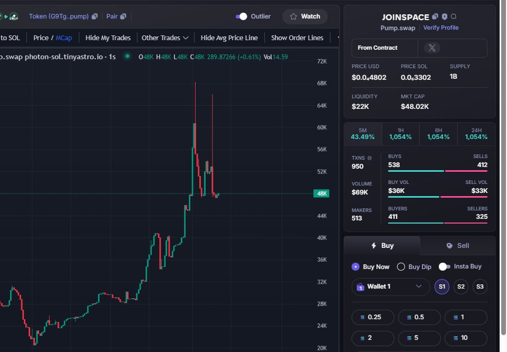Choose the 2 SOL buy amount
This screenshot has width=507, height=352.
pos(373,338)
